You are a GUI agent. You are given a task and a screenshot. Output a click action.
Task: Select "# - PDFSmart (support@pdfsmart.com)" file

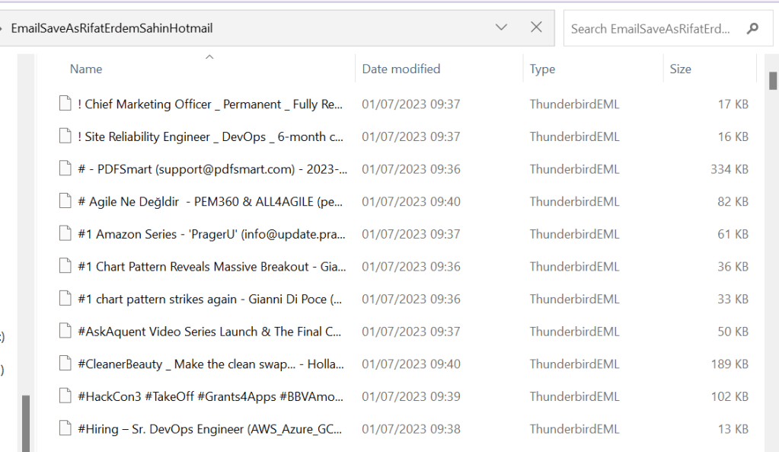click(212, 169)
